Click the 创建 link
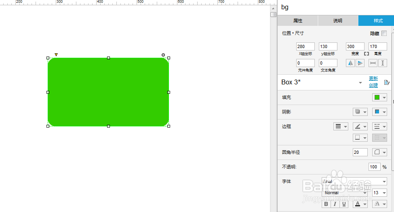Image resolution: width=394 pixels, height=212 pixels. [373, 85]
